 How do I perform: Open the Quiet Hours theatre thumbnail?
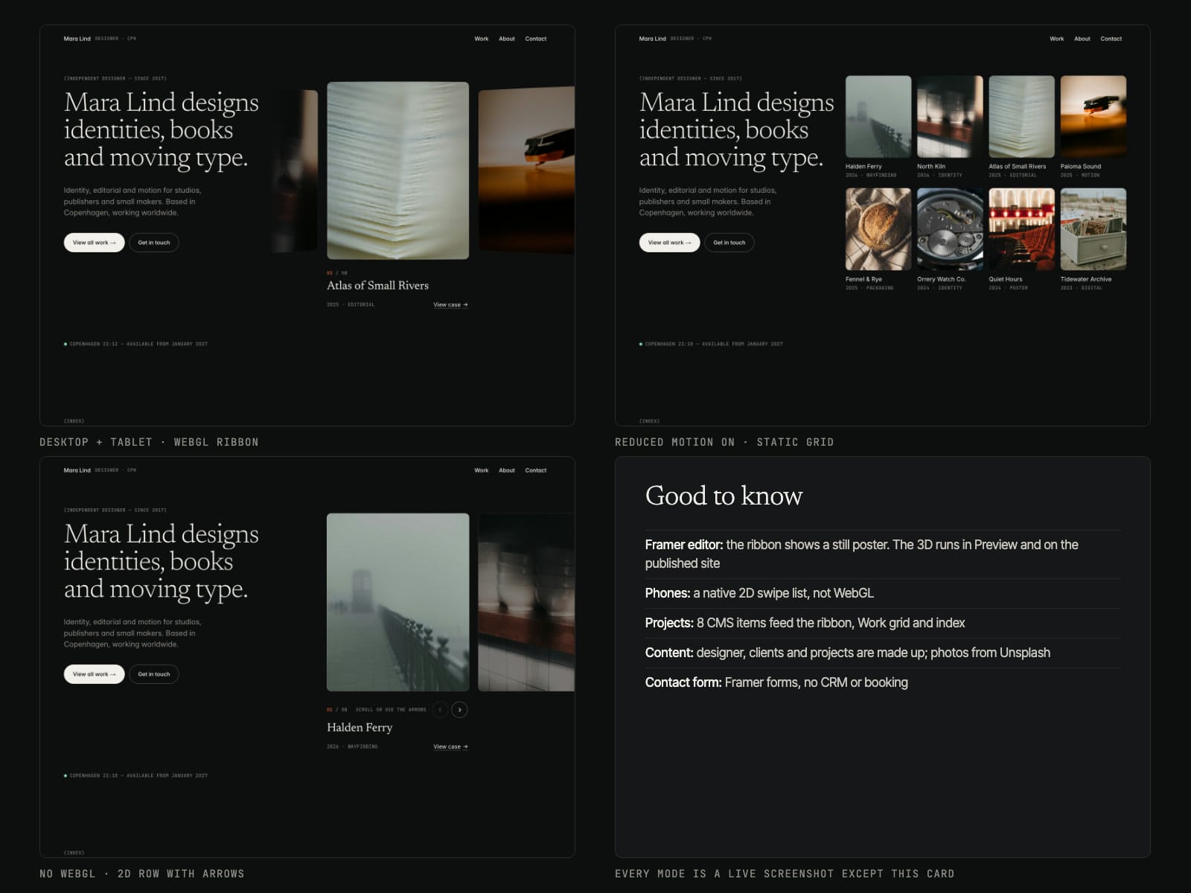point(1021,229)
